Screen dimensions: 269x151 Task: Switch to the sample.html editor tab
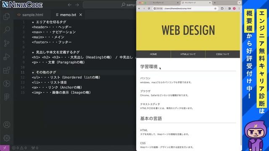click(x=30, y=15)
